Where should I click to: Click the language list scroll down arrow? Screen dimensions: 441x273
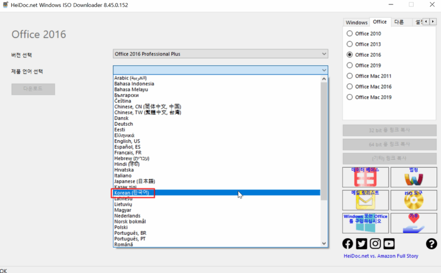324,243
